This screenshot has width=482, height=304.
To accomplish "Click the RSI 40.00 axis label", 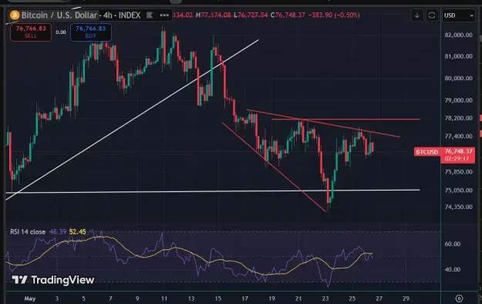I will pos(453,269).
